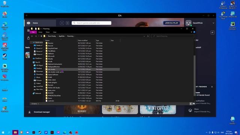The image size is (240, 135).
Task: Select the crash.bin file
Action: coord(51,101)
